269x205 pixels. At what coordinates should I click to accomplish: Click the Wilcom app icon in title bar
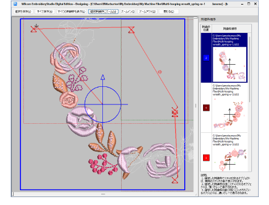pos(15,4)
